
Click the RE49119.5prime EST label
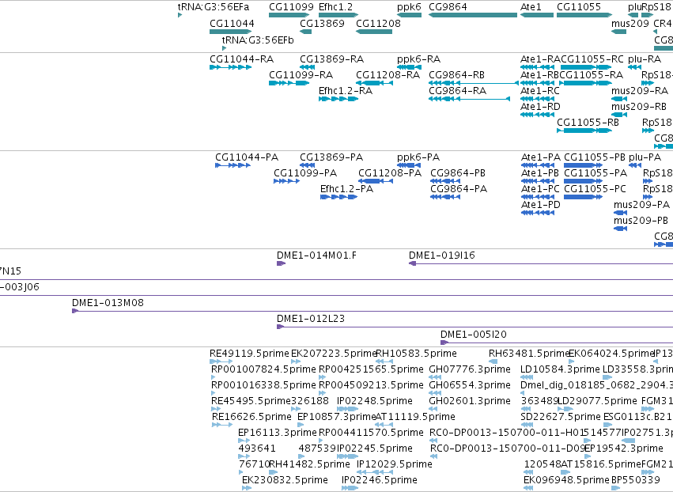coord(249,354)
